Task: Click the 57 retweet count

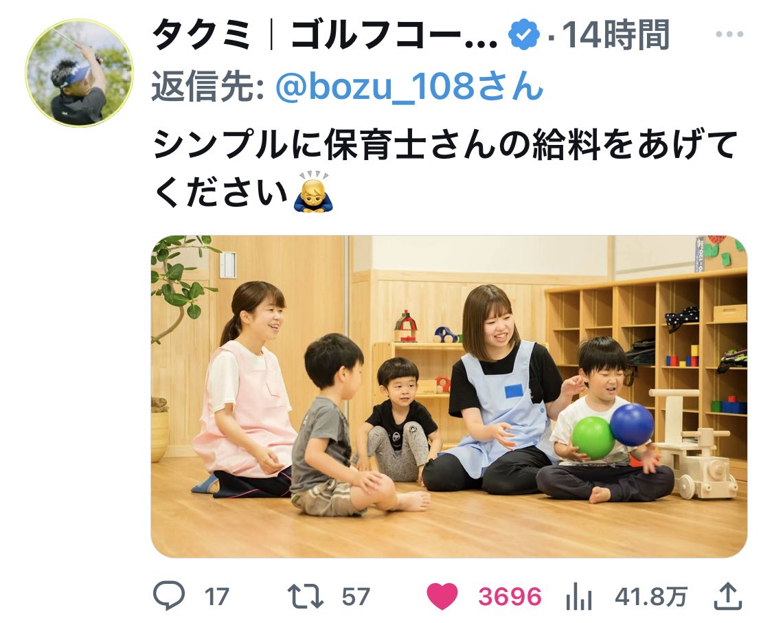Action: click(x=356, y=596)
